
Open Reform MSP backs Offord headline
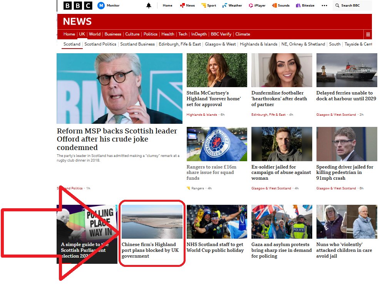(x=117, y=139)
